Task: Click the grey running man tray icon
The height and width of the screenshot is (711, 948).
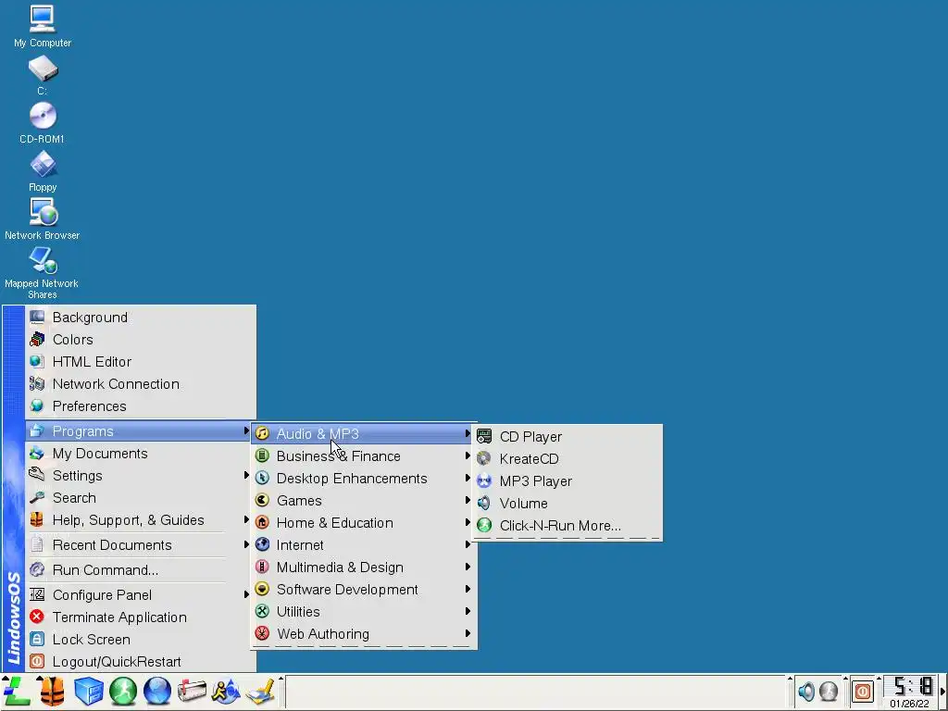Action: click(x=829, y=691)
